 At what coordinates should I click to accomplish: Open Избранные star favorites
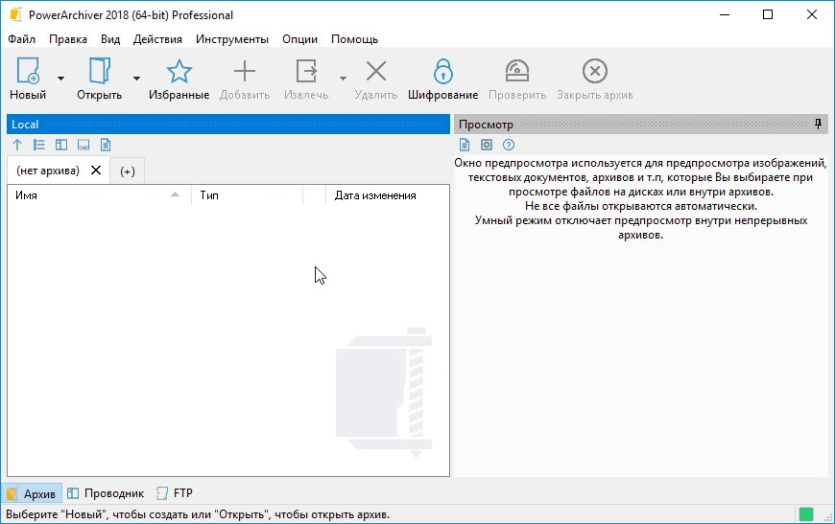pyautogui.click(x=179, y=71)
